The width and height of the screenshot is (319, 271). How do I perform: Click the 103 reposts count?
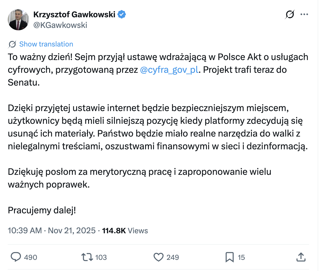[101, 257]
